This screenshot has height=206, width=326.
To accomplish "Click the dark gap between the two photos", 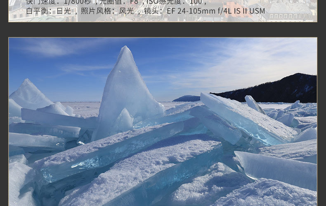I will [x=163, y=30].
